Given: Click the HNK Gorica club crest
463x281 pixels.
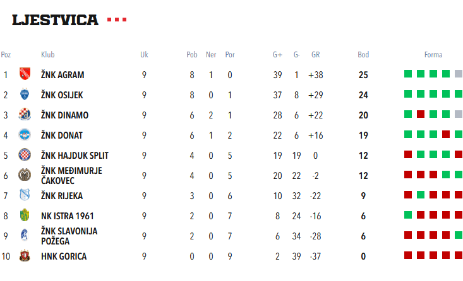Looking at the screenshot, I should (25, 256).
